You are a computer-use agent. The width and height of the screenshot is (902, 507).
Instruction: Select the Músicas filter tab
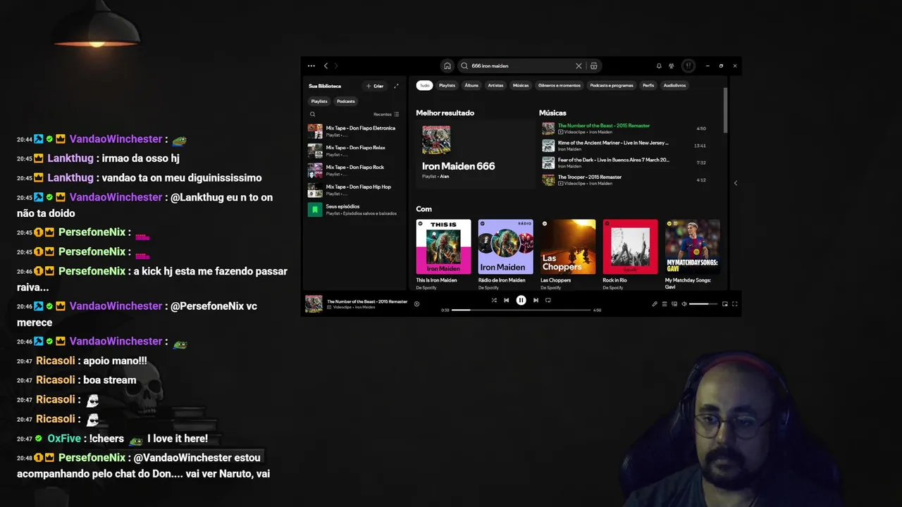pyautogui.click(x=521, y=85)
